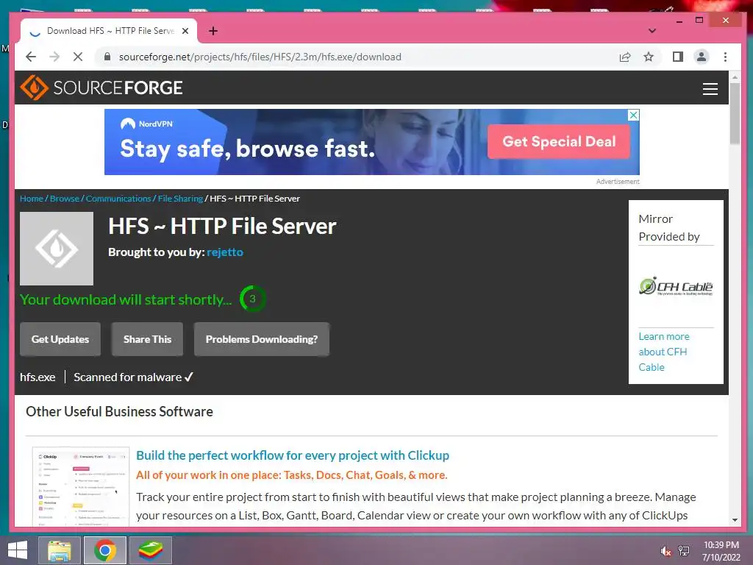
Task: Click the Clickup screenshot thumbnail
Action: click(81, 486)
